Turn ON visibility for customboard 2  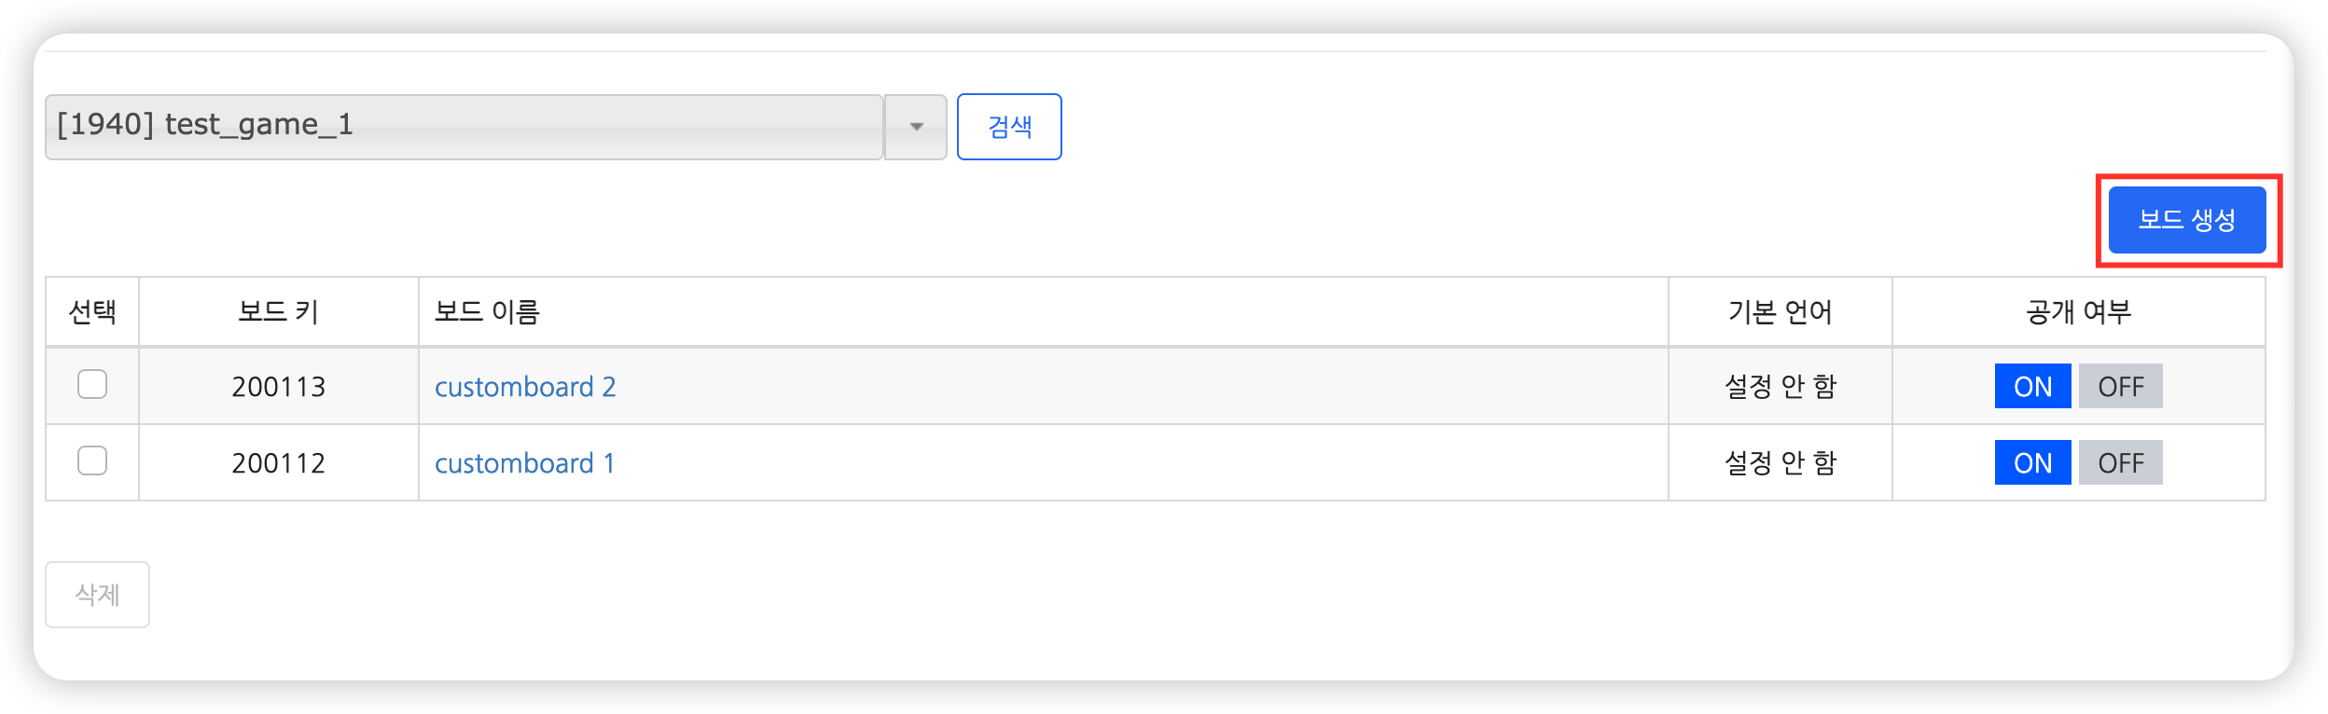(x=2032, y=386)
